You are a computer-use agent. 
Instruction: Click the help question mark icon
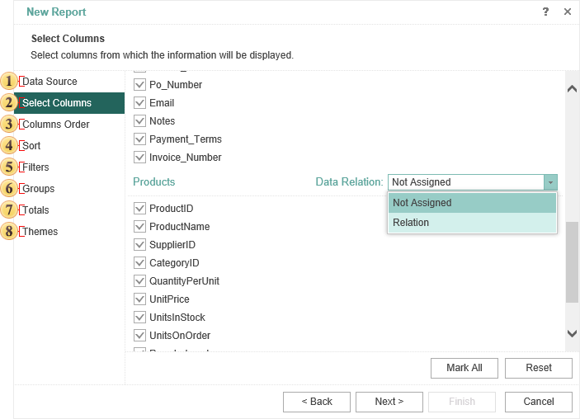pyautogui.click(x=545, y=12)
